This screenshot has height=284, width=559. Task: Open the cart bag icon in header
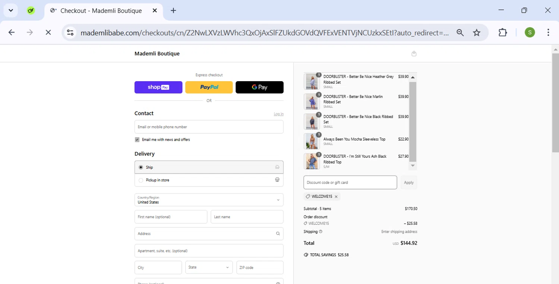414,54
